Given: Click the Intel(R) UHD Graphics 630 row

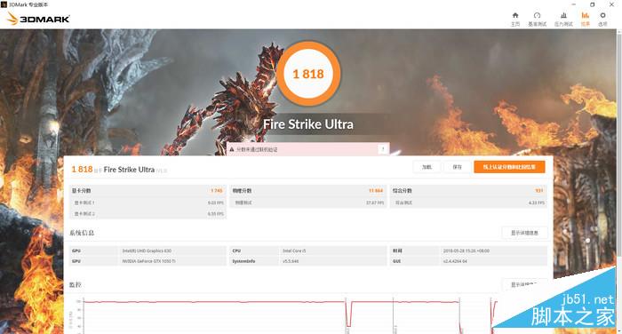Looking at the screenshot, I should click(x=148, y=250).
